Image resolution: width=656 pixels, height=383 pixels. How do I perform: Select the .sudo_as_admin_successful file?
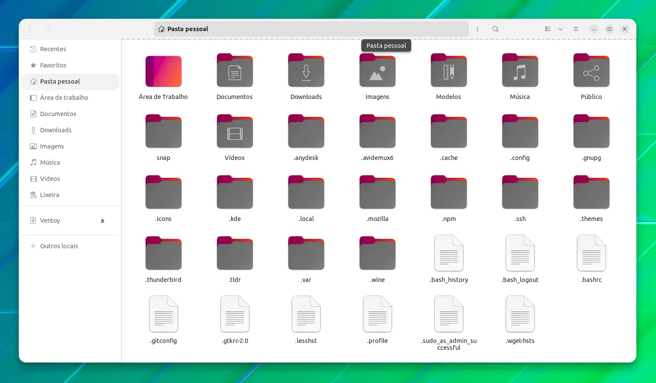(449, 314)
